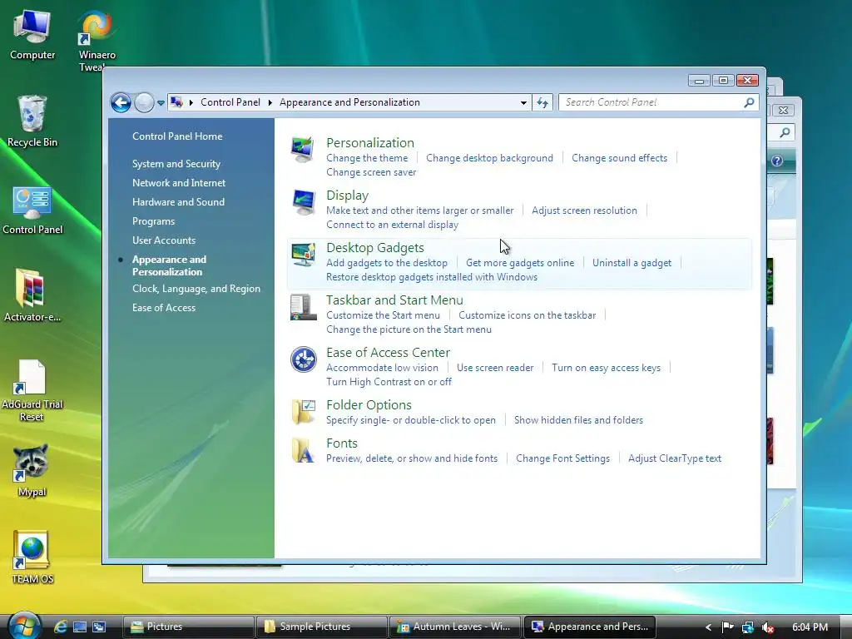Click the greyed Forward navigation button
Viewport: 852px width, 639px height.
coord(144,102)
